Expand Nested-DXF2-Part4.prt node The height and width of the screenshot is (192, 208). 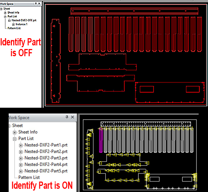coord(21,165)
